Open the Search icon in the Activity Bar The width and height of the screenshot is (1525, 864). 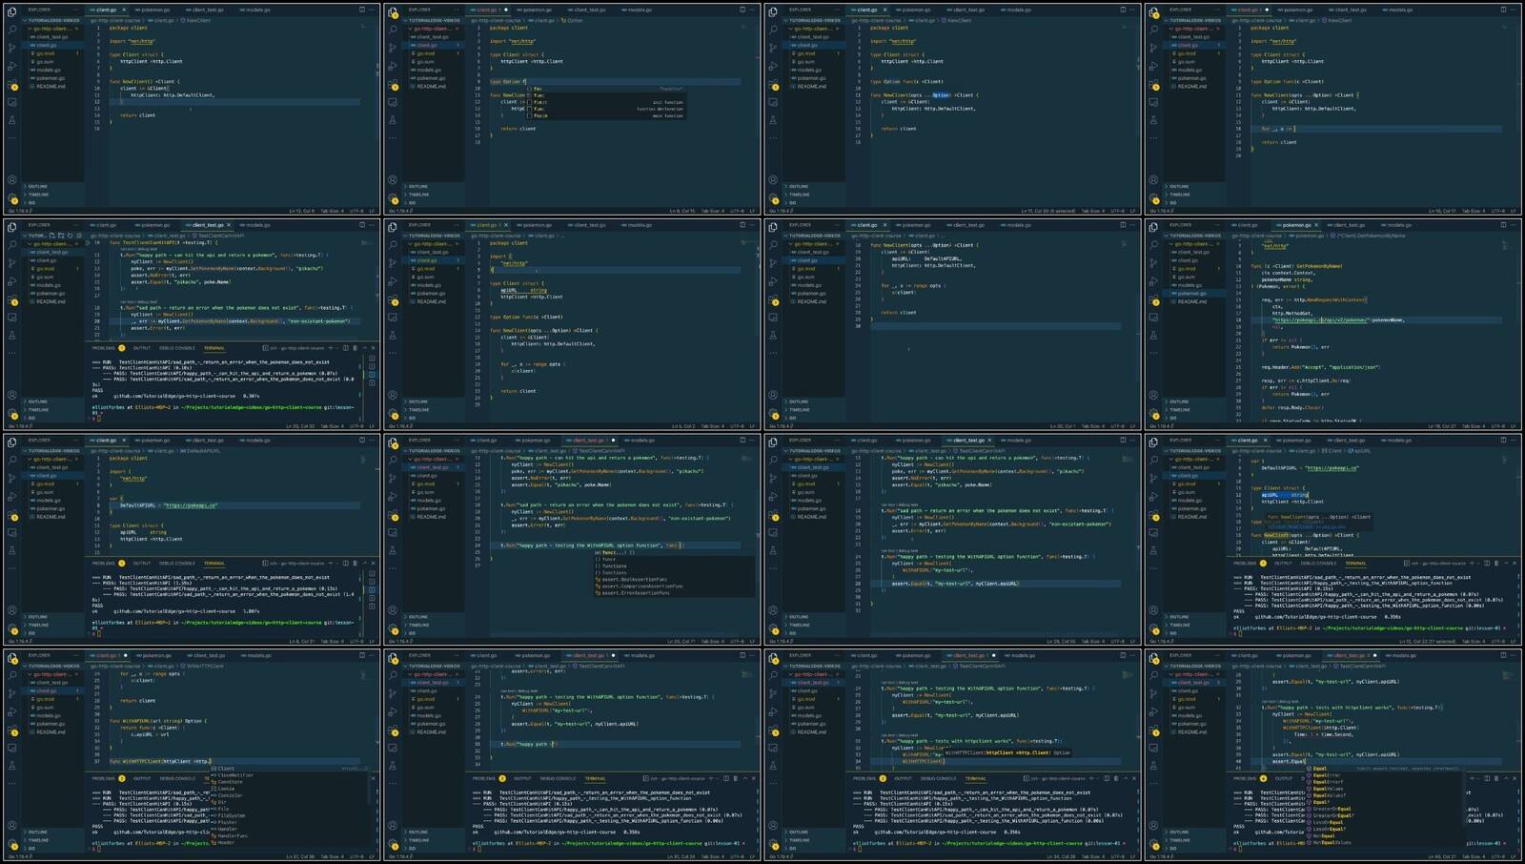[x=11, y=30]
